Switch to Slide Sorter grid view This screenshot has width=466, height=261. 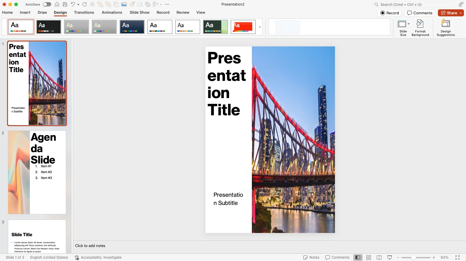369,257
